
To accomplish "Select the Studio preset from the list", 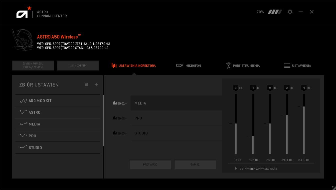I will (35, 147).
